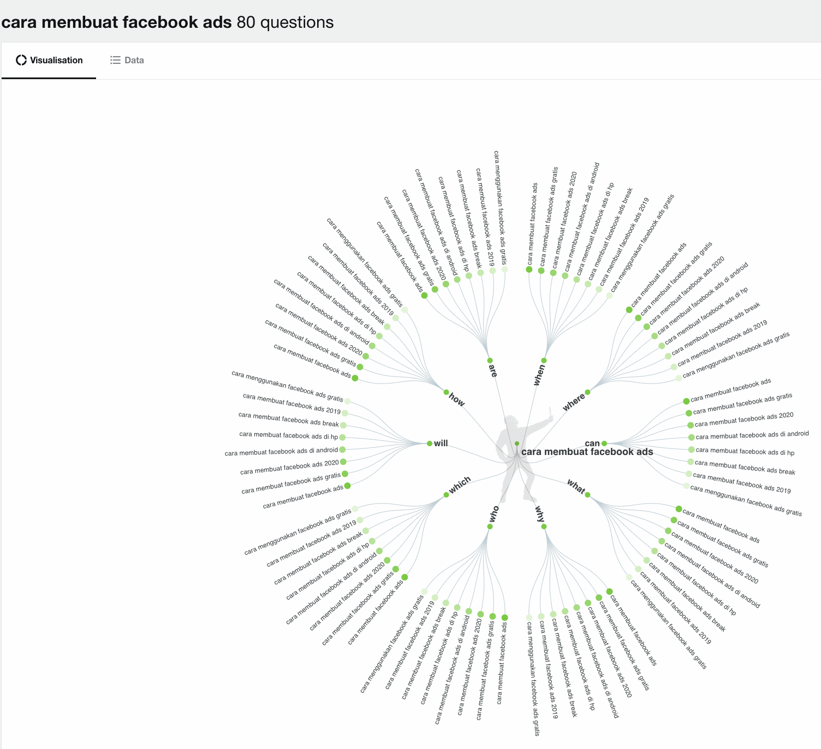The width and height of the screenshot is (821, 749).
Task: Click the green node beside "which"
Action: point(446,495)
